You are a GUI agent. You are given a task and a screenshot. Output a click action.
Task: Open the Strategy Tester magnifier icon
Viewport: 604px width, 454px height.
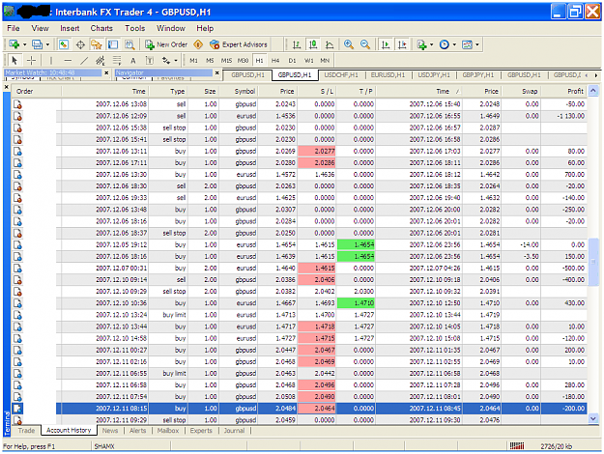point(129,44)
